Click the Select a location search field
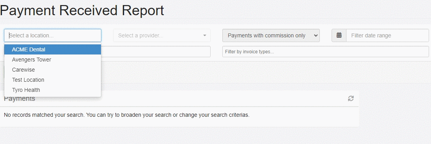This screenshot has height=144, width=431. pyautogui.click(x=52, y=35)
